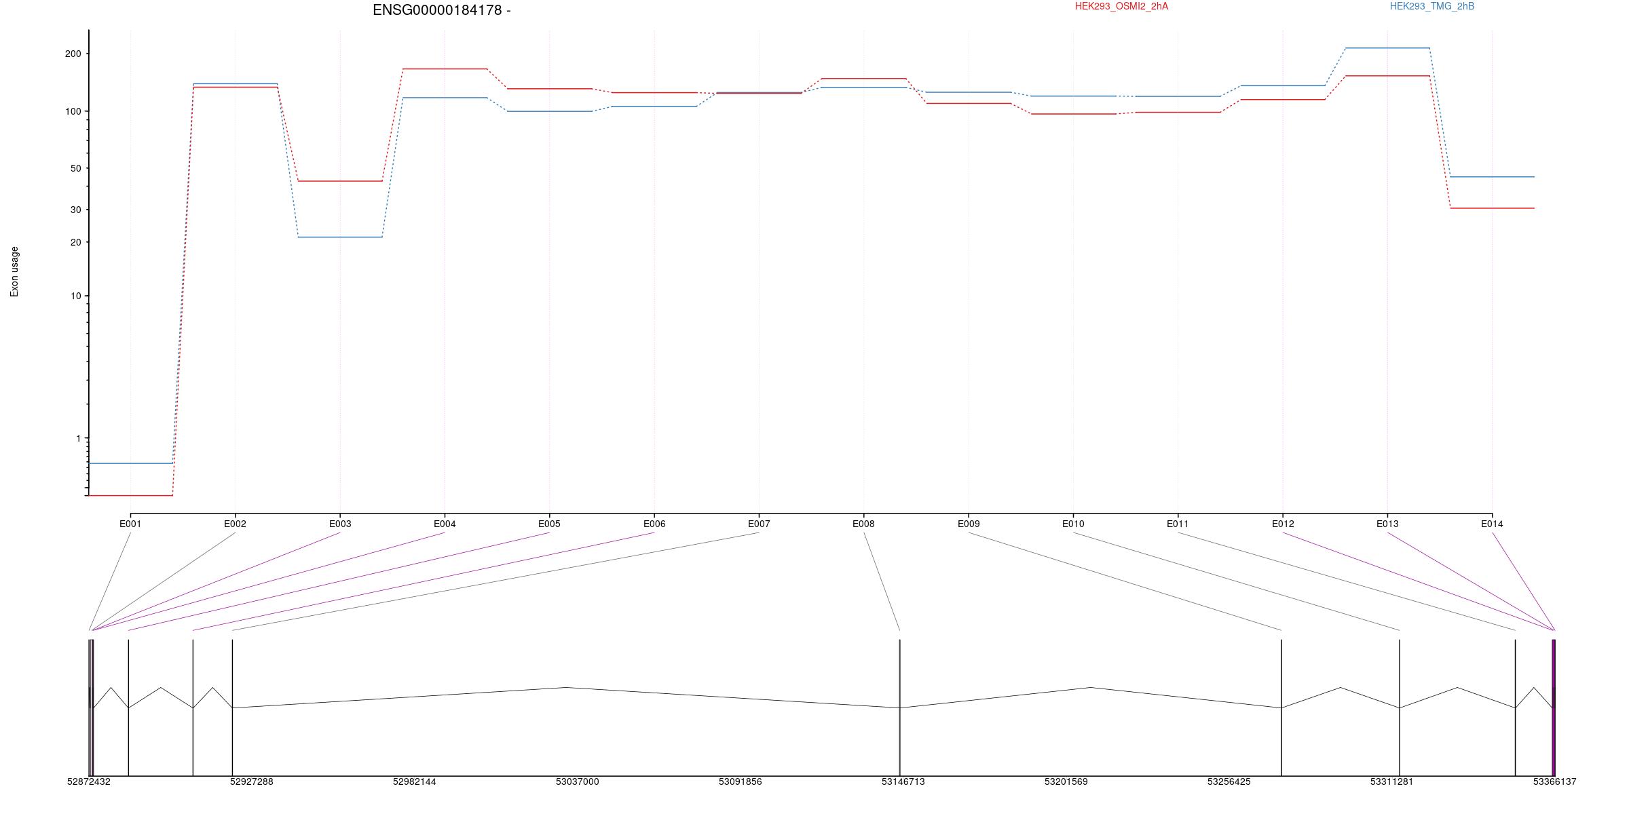Click y-axis tick value 20

pyautogui.click(x=75, y=242)
